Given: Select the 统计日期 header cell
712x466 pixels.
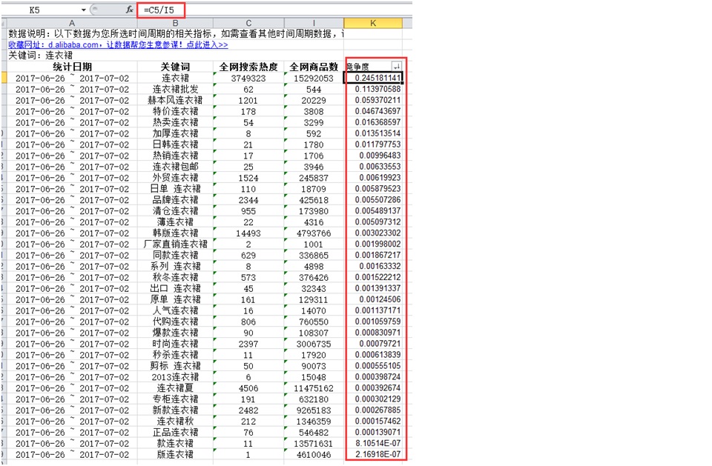Looking at the screenshot, I should click(x=72, y=67).
